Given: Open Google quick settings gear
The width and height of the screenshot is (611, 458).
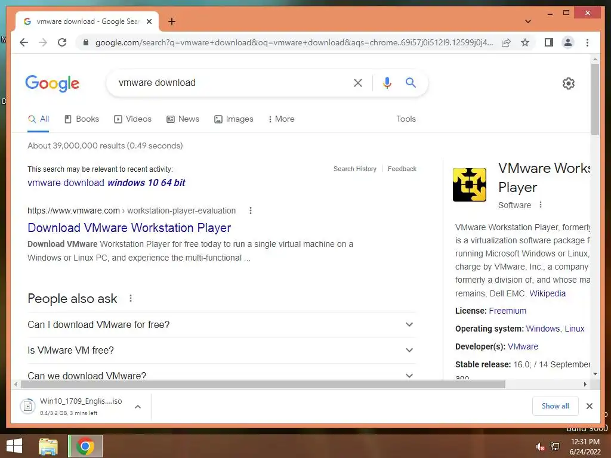Looking at the screenshot, I should (568, 83).
